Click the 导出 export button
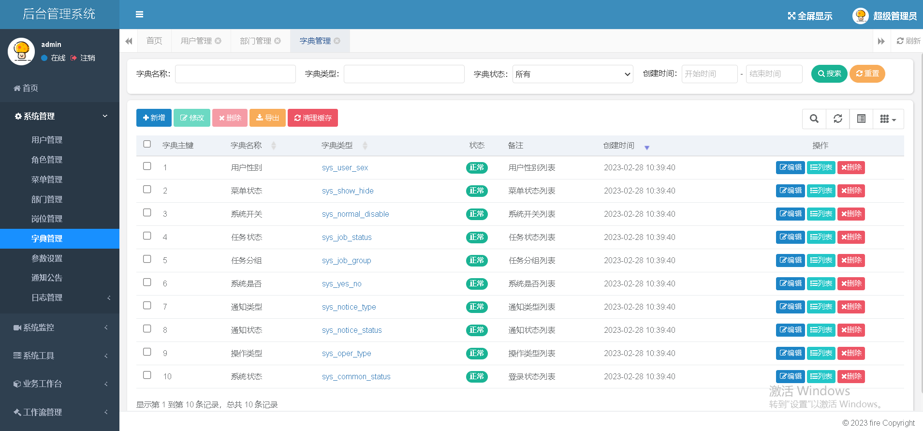Screen dimensions: 923x431 (x=267, y=118)
